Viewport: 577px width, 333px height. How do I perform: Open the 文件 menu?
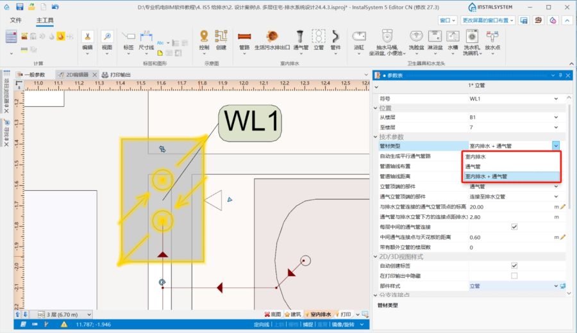point(16,20)
